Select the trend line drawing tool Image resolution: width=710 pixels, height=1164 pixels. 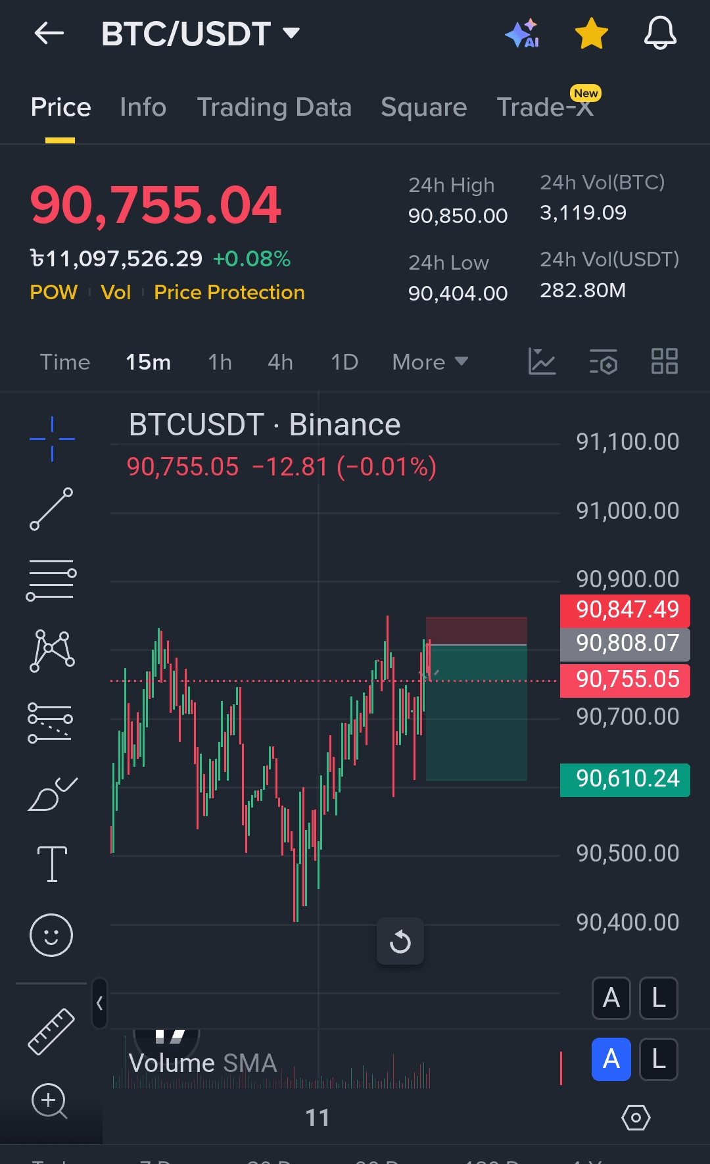51,508
